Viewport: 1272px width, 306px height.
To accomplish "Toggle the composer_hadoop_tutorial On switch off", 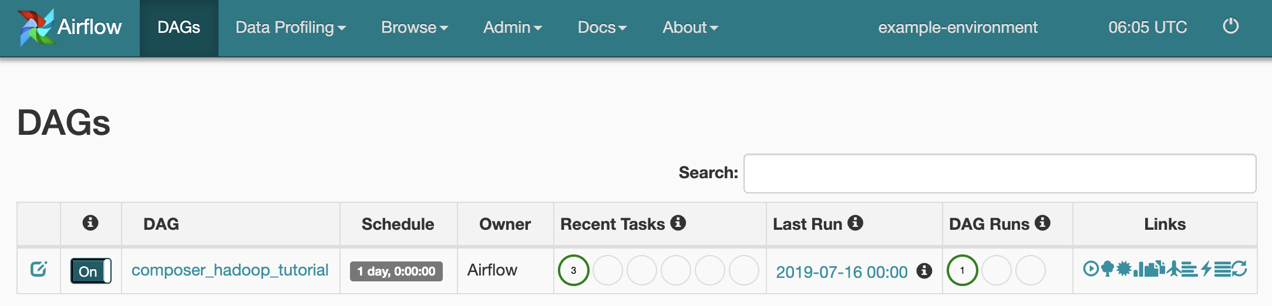I will (x=91, y=271).
